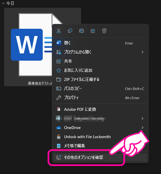Expand the blurred menu entry's submenu arrow
The width and height of the screenshot is (161, 174).
click(x=142, y=118)
